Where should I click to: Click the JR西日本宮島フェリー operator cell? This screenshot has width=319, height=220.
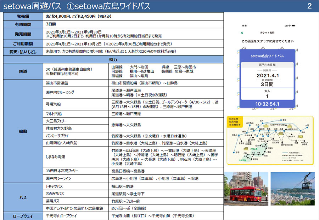76,171
